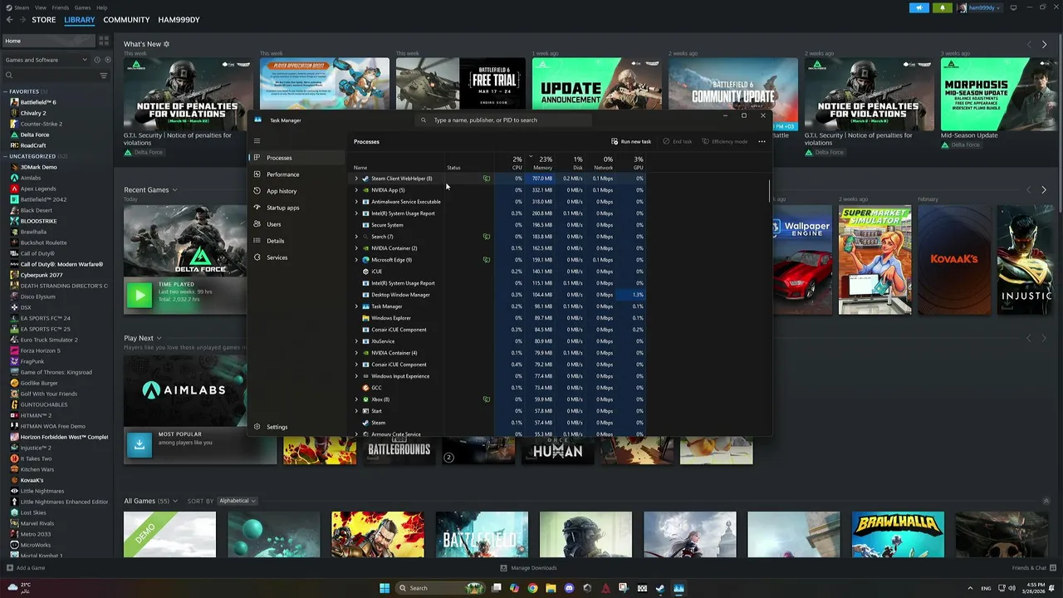Select the GCC process row
1063x598 pixels.
(x=498, y=388)
